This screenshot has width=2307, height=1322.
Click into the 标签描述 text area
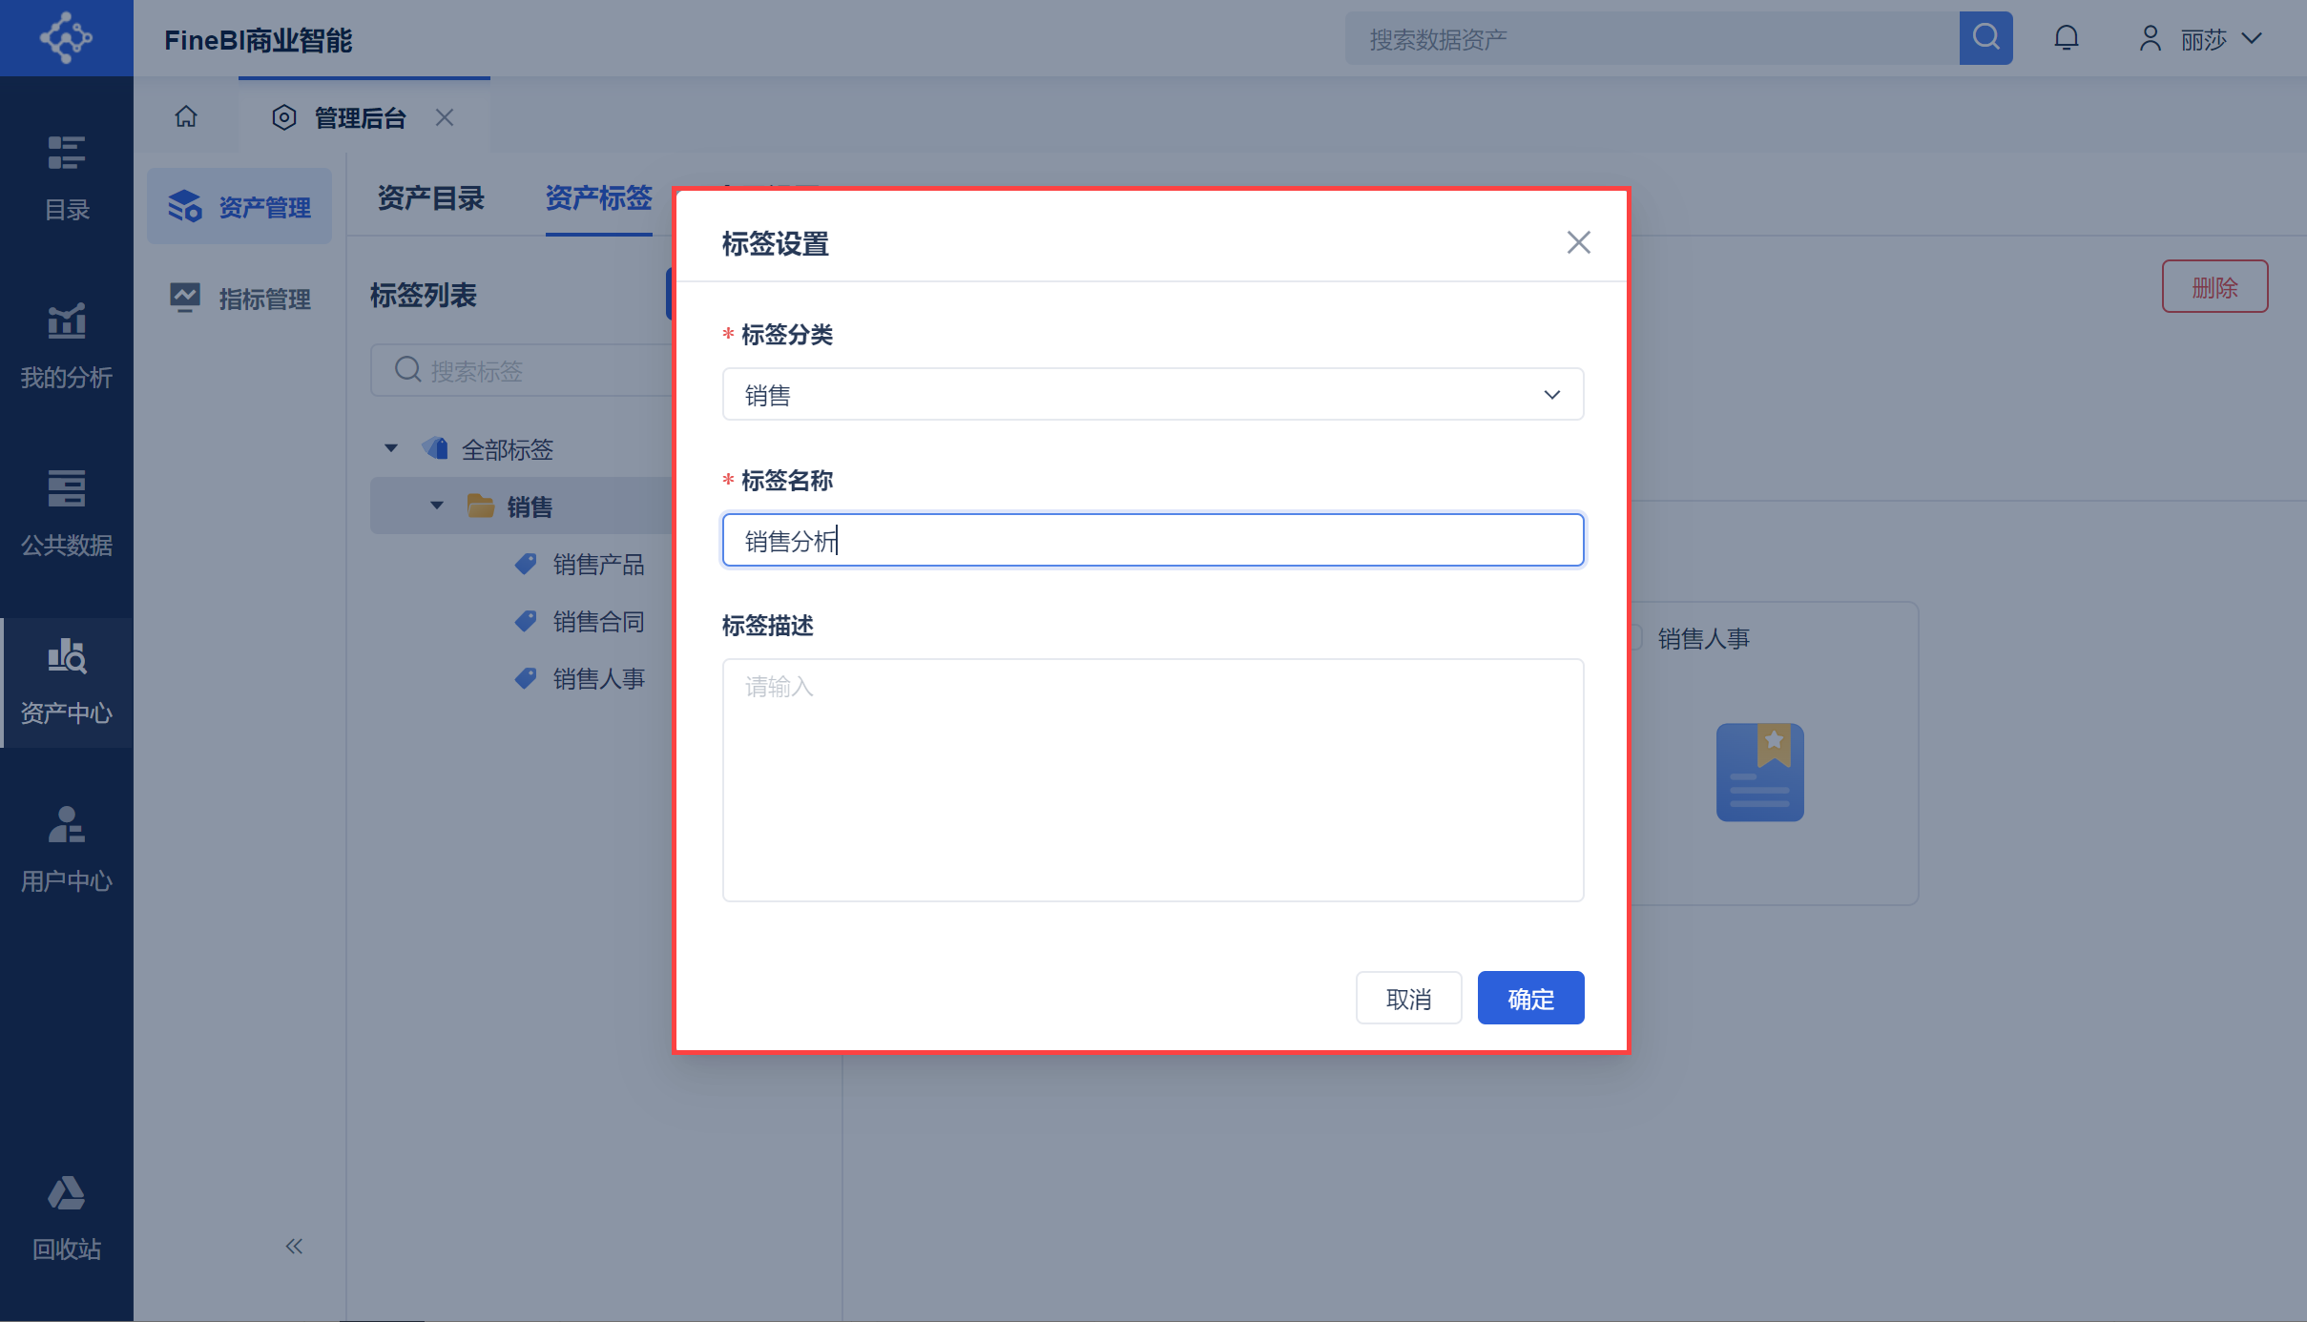pyautogui.click(x=1153, y=779)
